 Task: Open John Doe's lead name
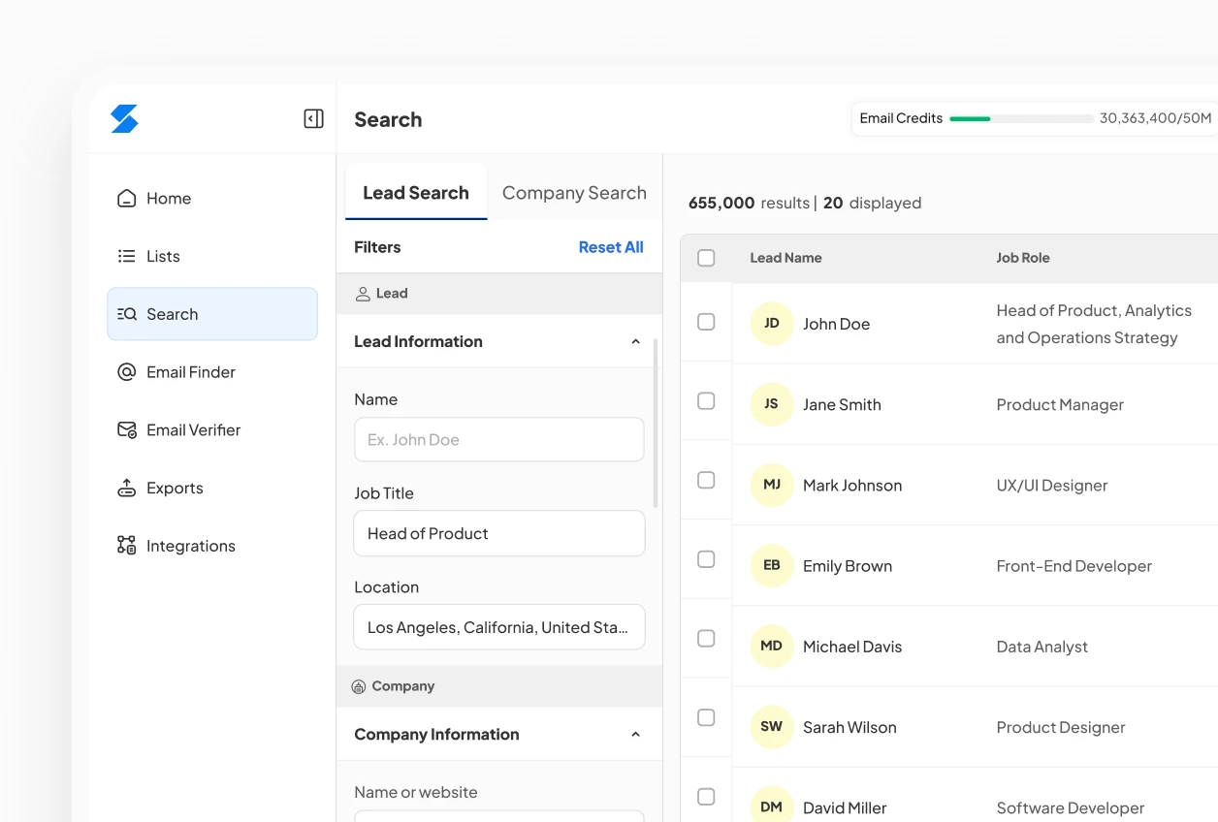coord(836,324)
